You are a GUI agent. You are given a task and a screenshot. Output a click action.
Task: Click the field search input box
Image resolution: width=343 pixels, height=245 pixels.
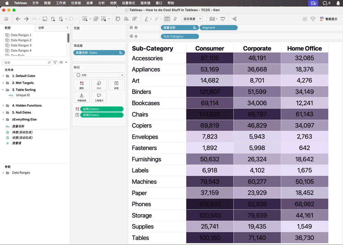coord(26,63)
